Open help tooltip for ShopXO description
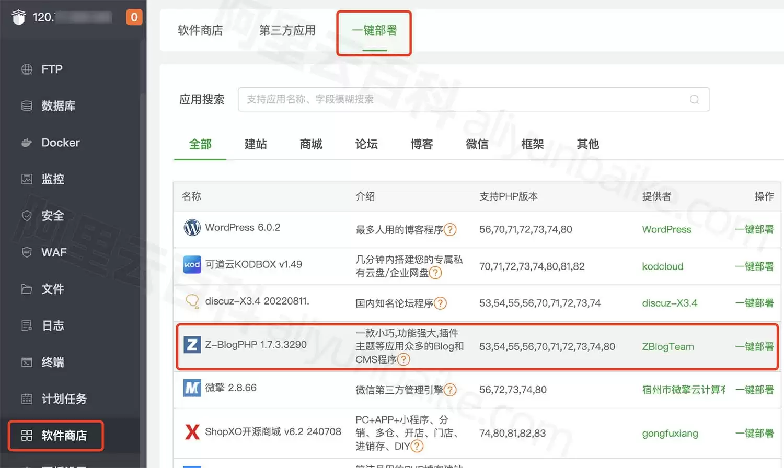 point(417,446)
